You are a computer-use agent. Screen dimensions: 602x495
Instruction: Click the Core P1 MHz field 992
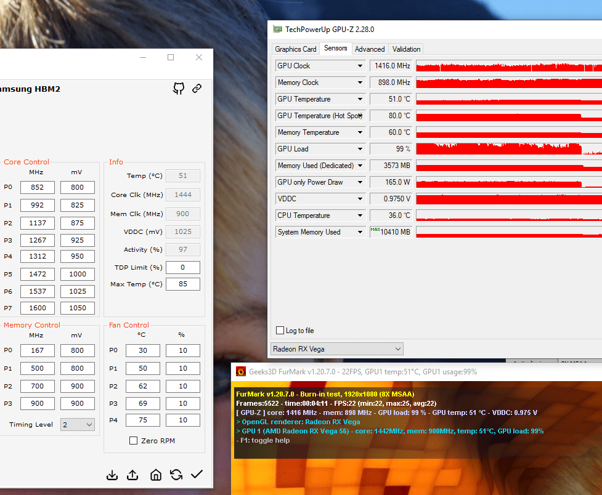click(x=37, y=205)
